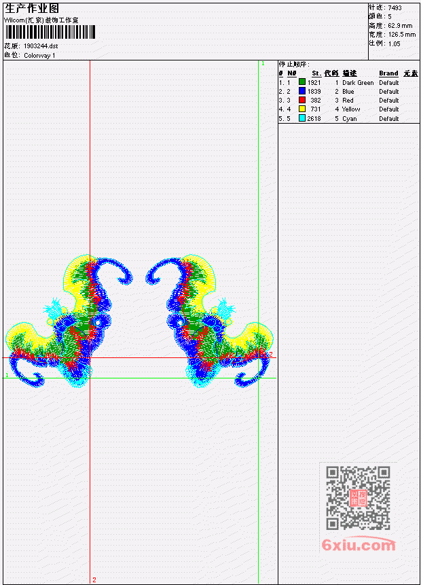The width and height of the screenshot is (421, 585).
Task: Click the height value 62.9 mm
Action: coord(400,26)
